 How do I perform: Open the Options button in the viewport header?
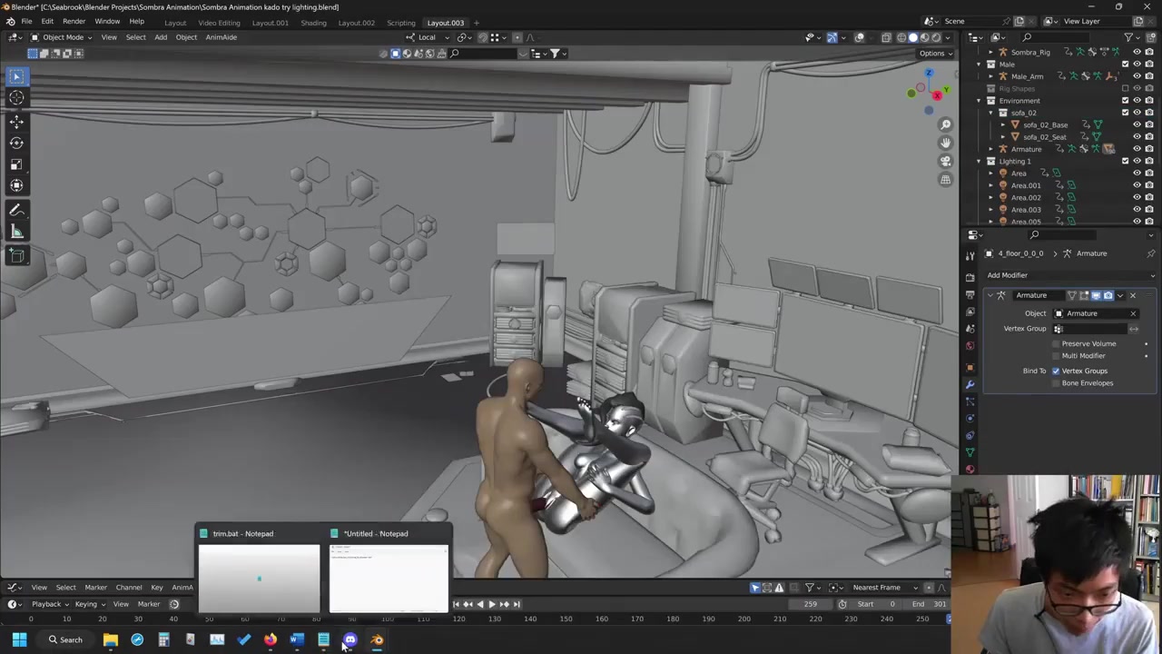click(x=934, y=54)
